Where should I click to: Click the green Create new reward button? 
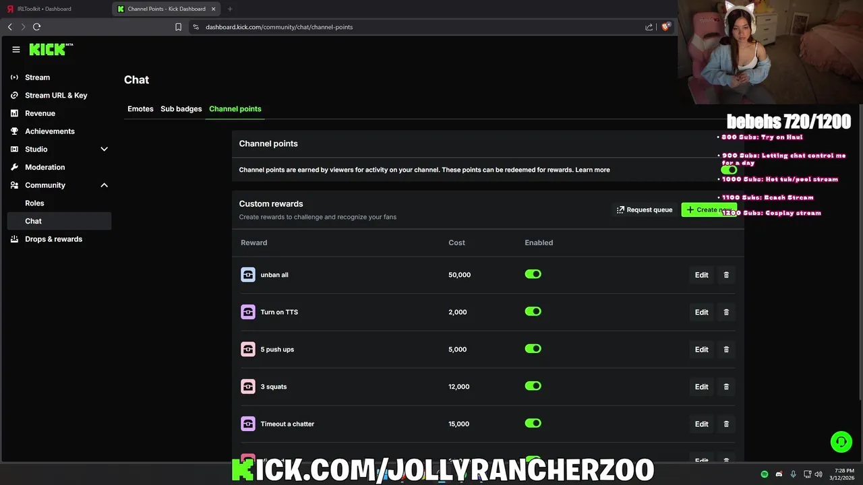(709, 209)
